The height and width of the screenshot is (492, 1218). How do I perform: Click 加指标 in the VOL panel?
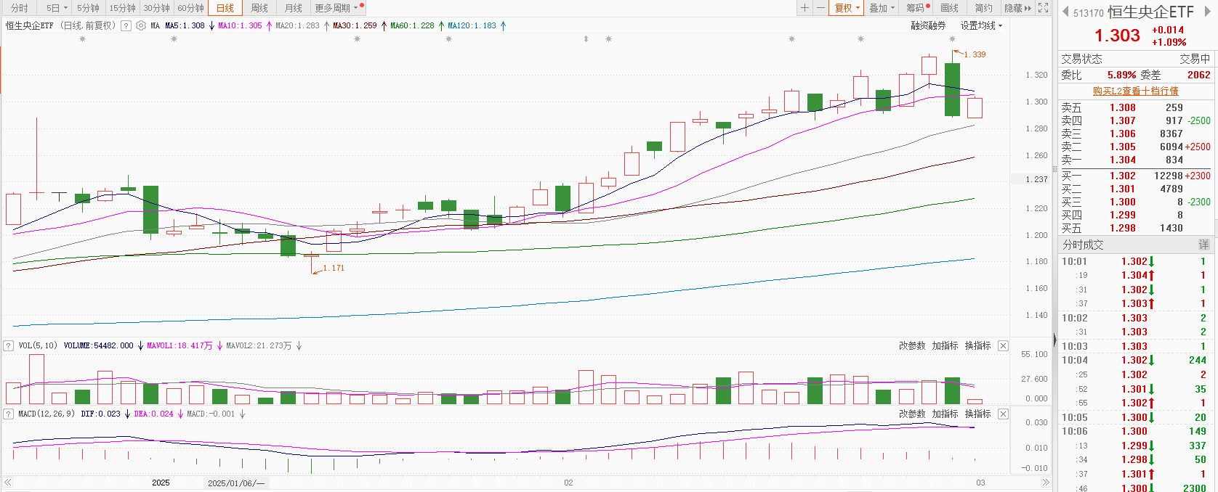click(x=945, y=345)
